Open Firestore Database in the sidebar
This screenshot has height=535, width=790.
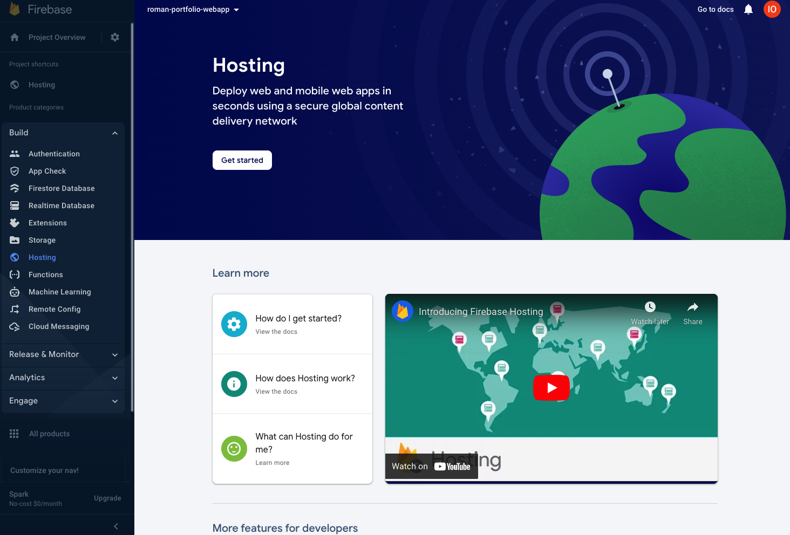coord(62,188)
